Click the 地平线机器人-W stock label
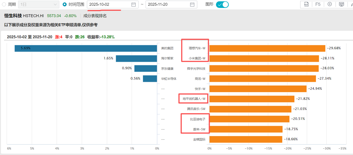This screenshot has width=353, height=155. (194, 99)
